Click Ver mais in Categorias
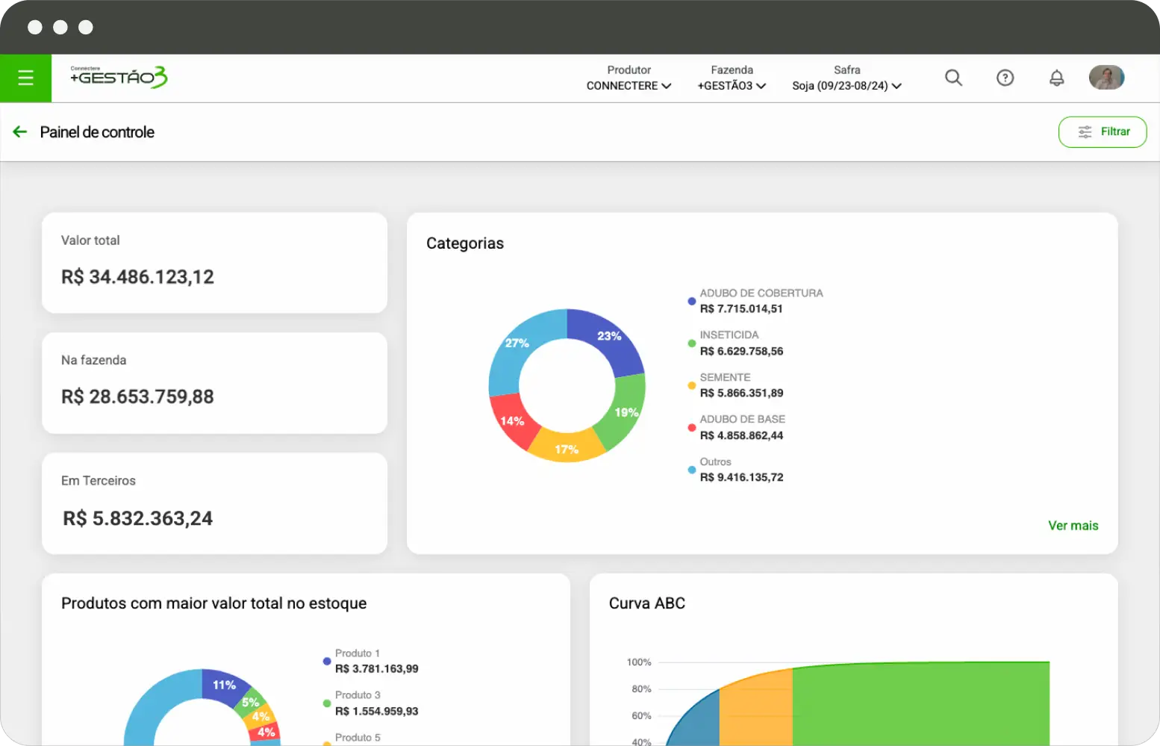This screenshot has height=746, width=1160. (x=1073, y=526)
